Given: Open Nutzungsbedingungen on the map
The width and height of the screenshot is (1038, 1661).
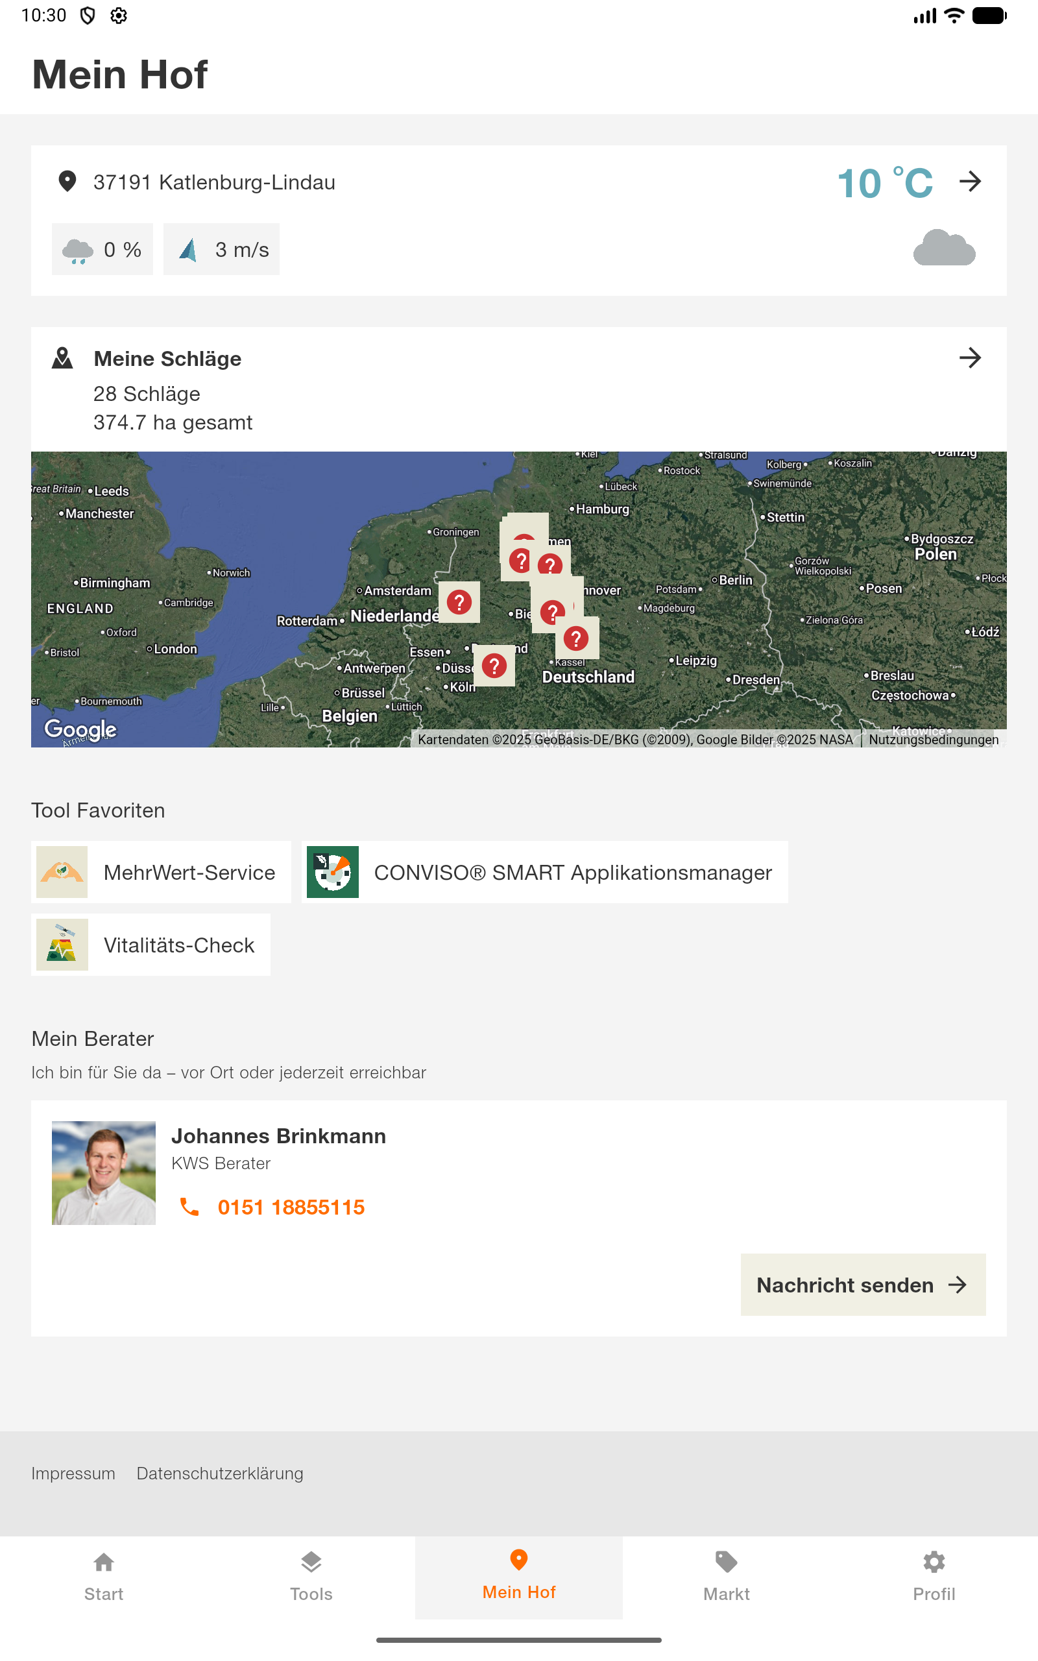Looking at the screenshot, I should pyautogui.click(x=934, y=739).
